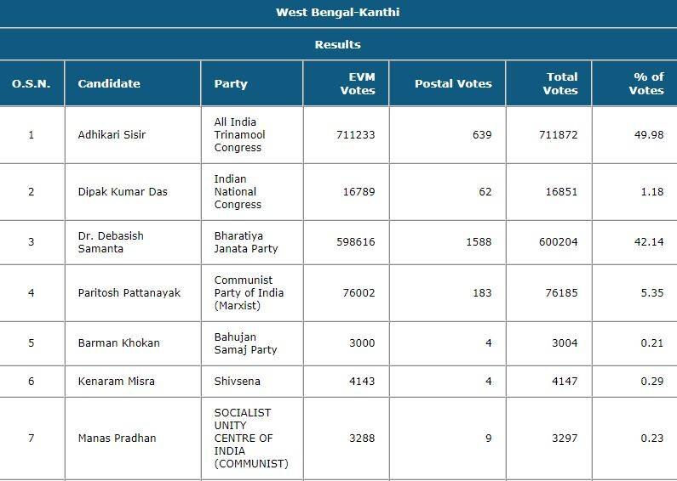Click the Results heading row
The height and width of the screenshot is (481, 677).
[x=338, y=44]
